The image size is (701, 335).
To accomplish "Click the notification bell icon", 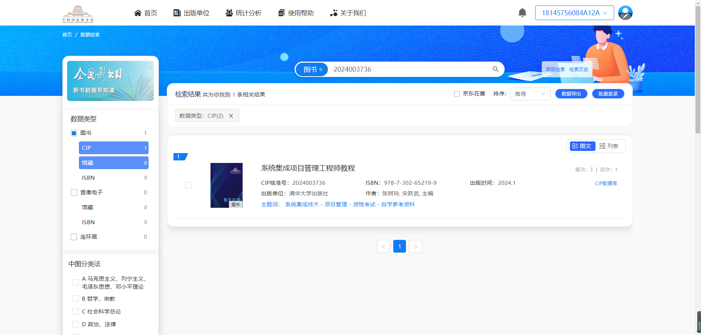I will [522, 13].
